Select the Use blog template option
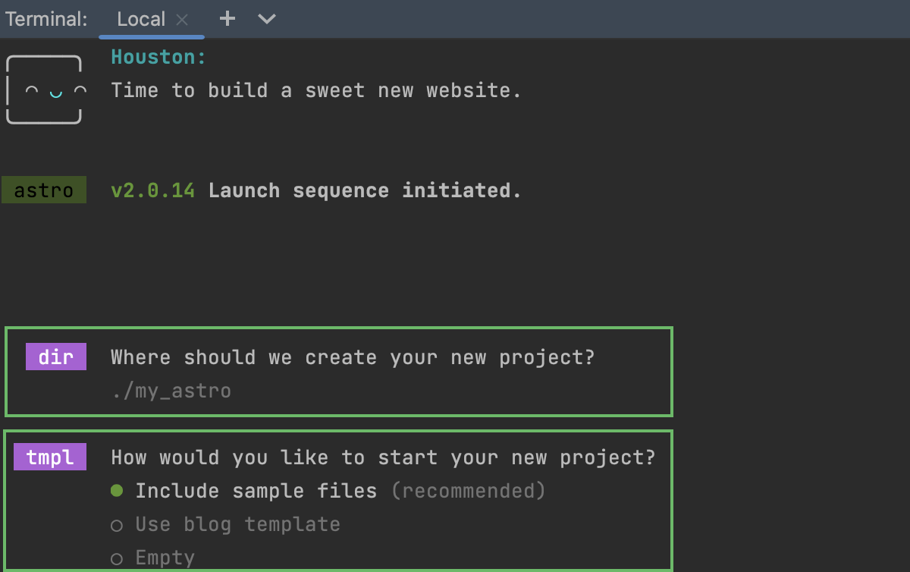The image size is (910, 572). point(237,523)
